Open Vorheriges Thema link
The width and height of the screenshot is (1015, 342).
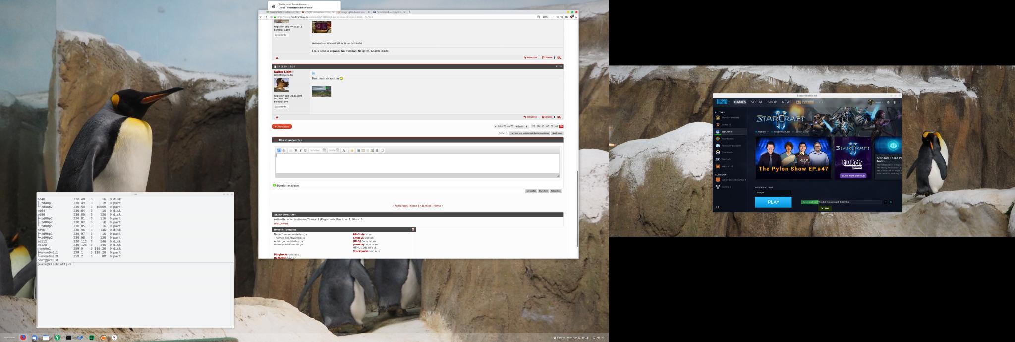[405, 206]
